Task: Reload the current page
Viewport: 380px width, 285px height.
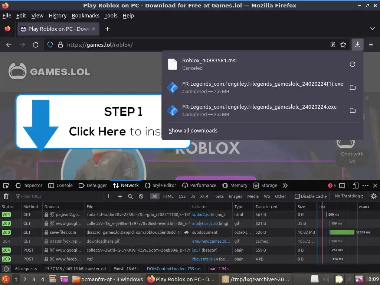Action: click(36, 45)
